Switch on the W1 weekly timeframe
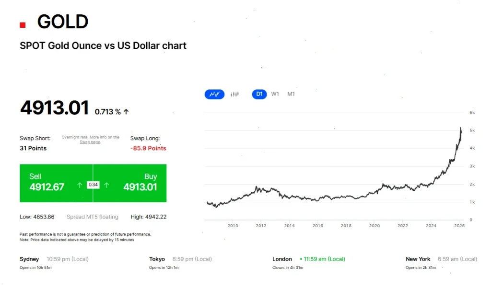Image resolution: width=491 pixels, height=285 pixels. 275,94
